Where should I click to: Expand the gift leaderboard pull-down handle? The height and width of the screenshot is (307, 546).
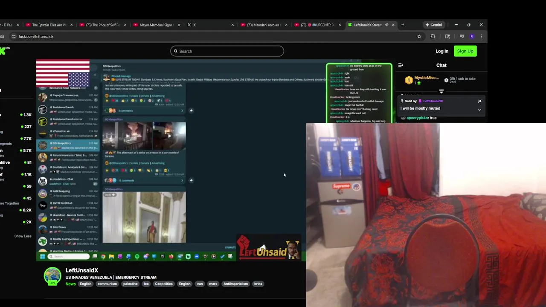pos(441,91)
